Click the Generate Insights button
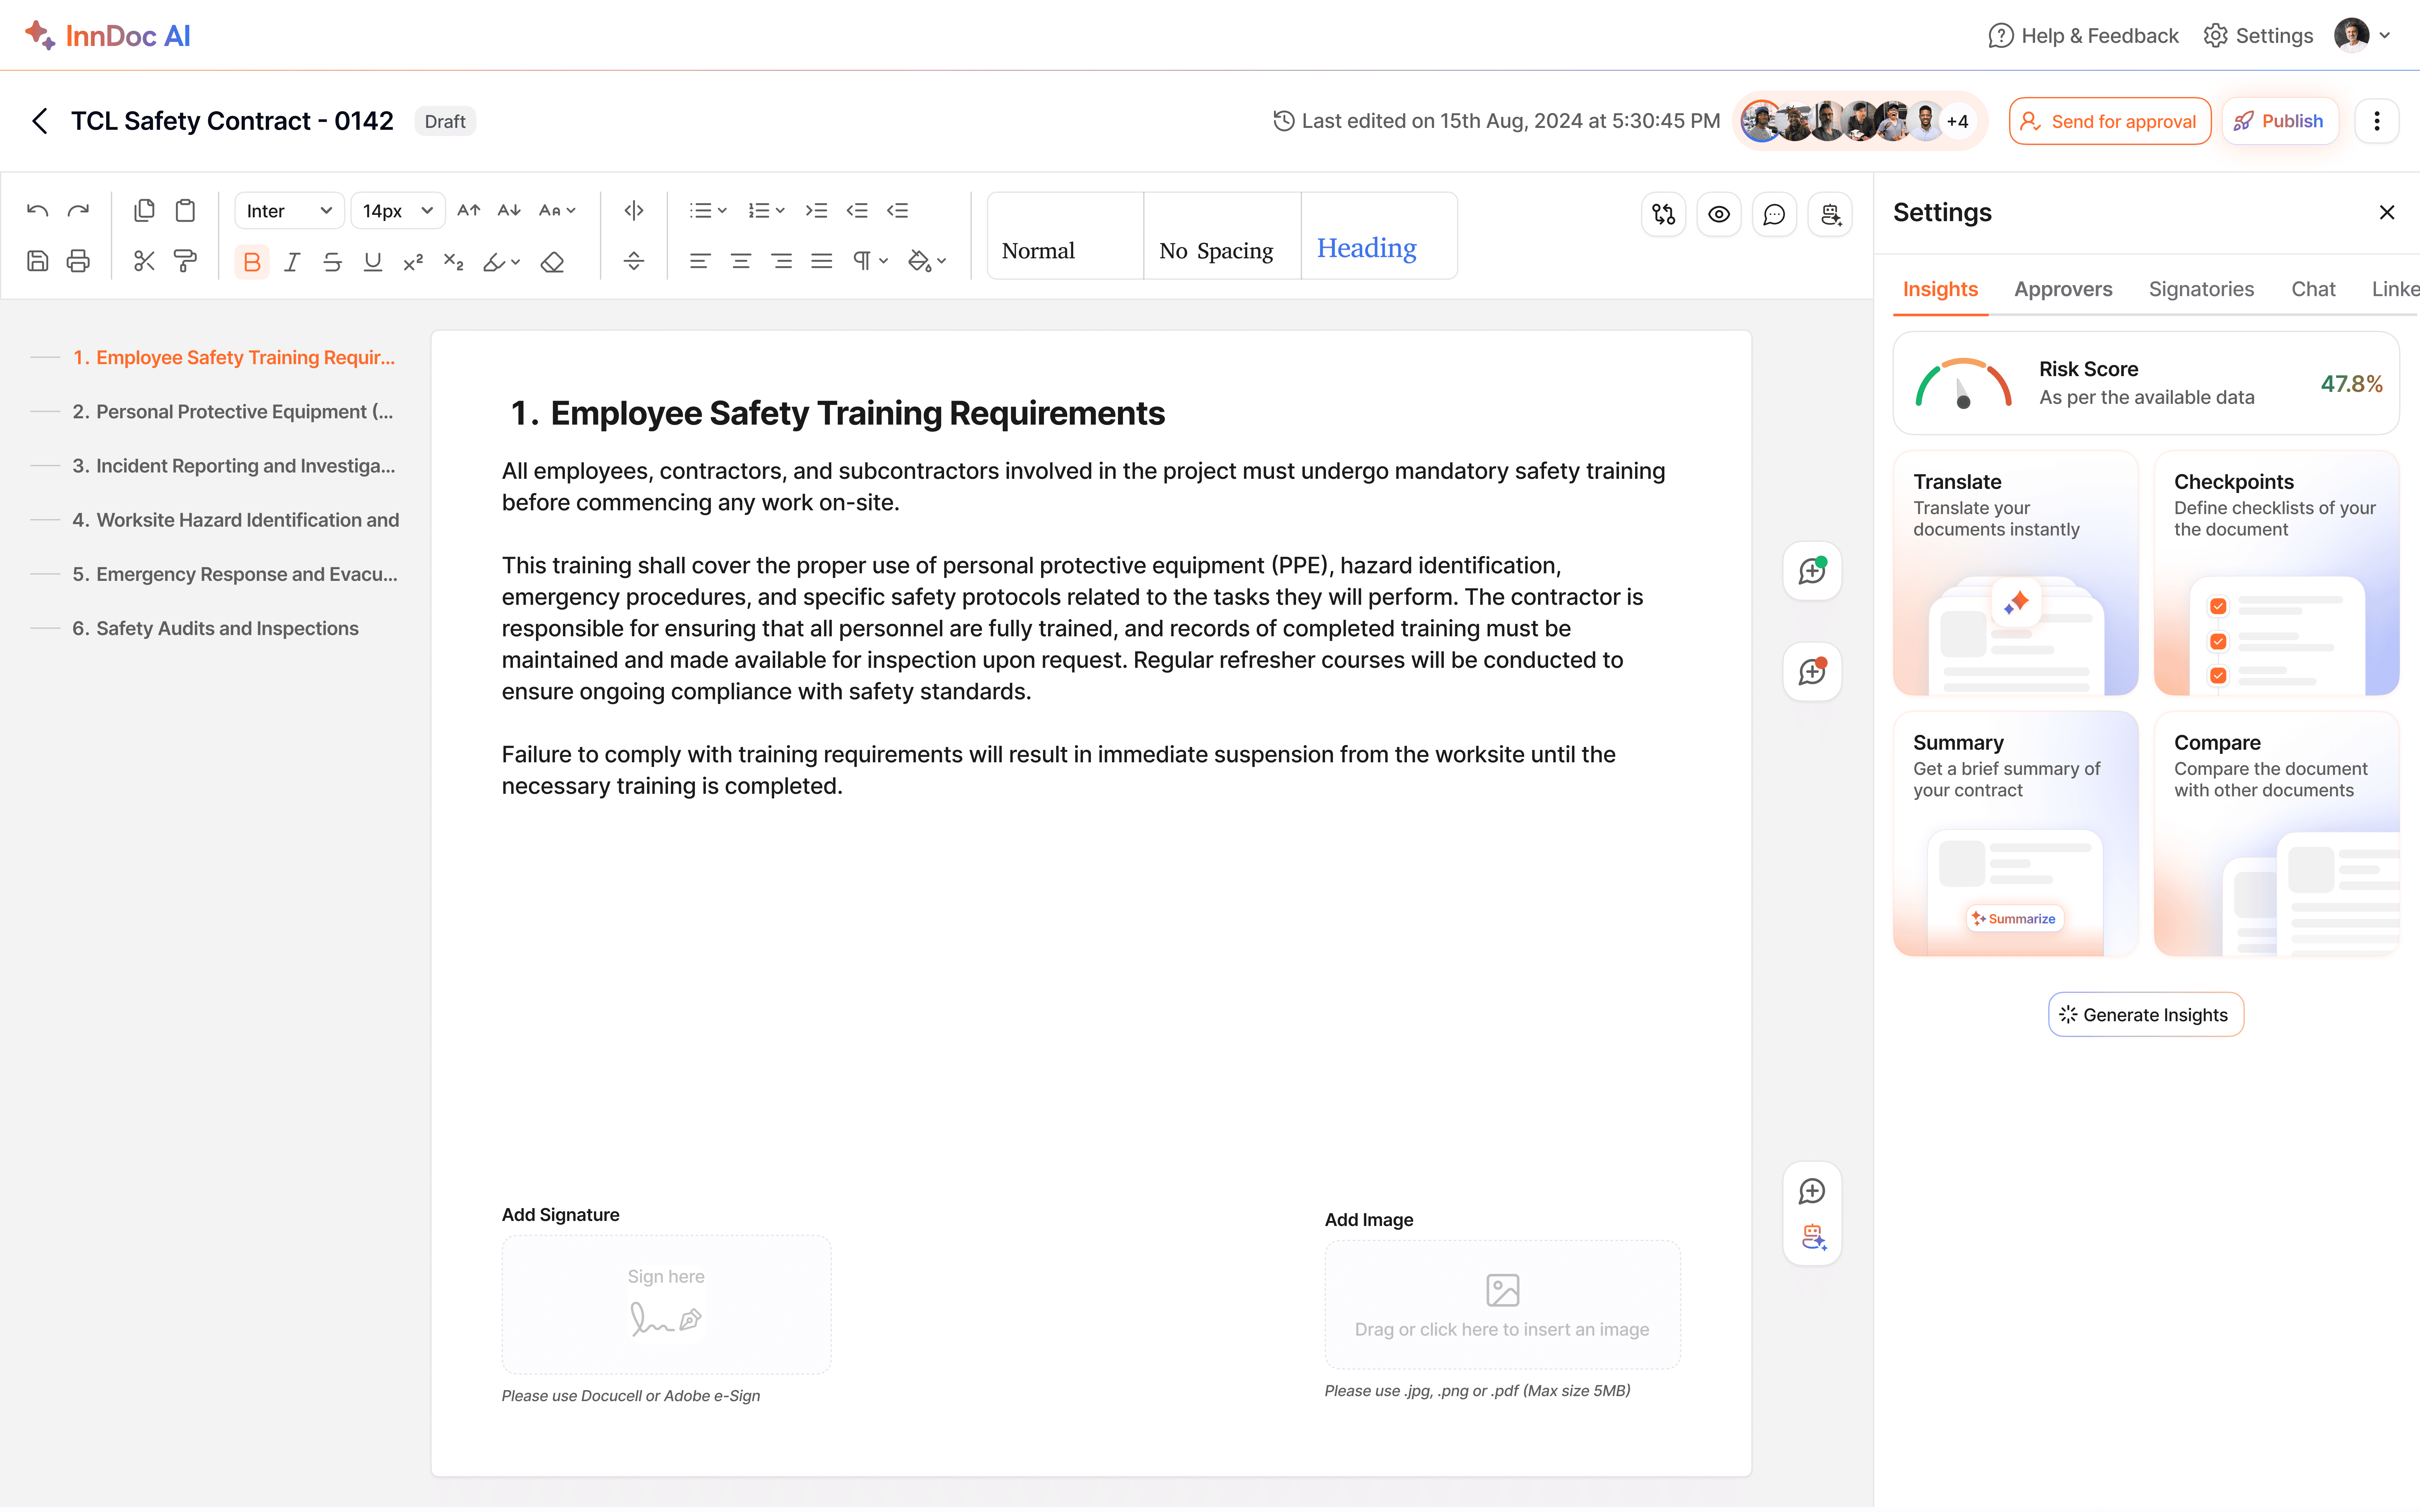 point(2145,1015)
